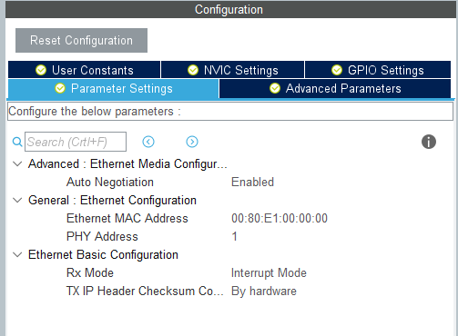Click the Reset Configuration button
458x336 pixels.
[x=81, y=41]
